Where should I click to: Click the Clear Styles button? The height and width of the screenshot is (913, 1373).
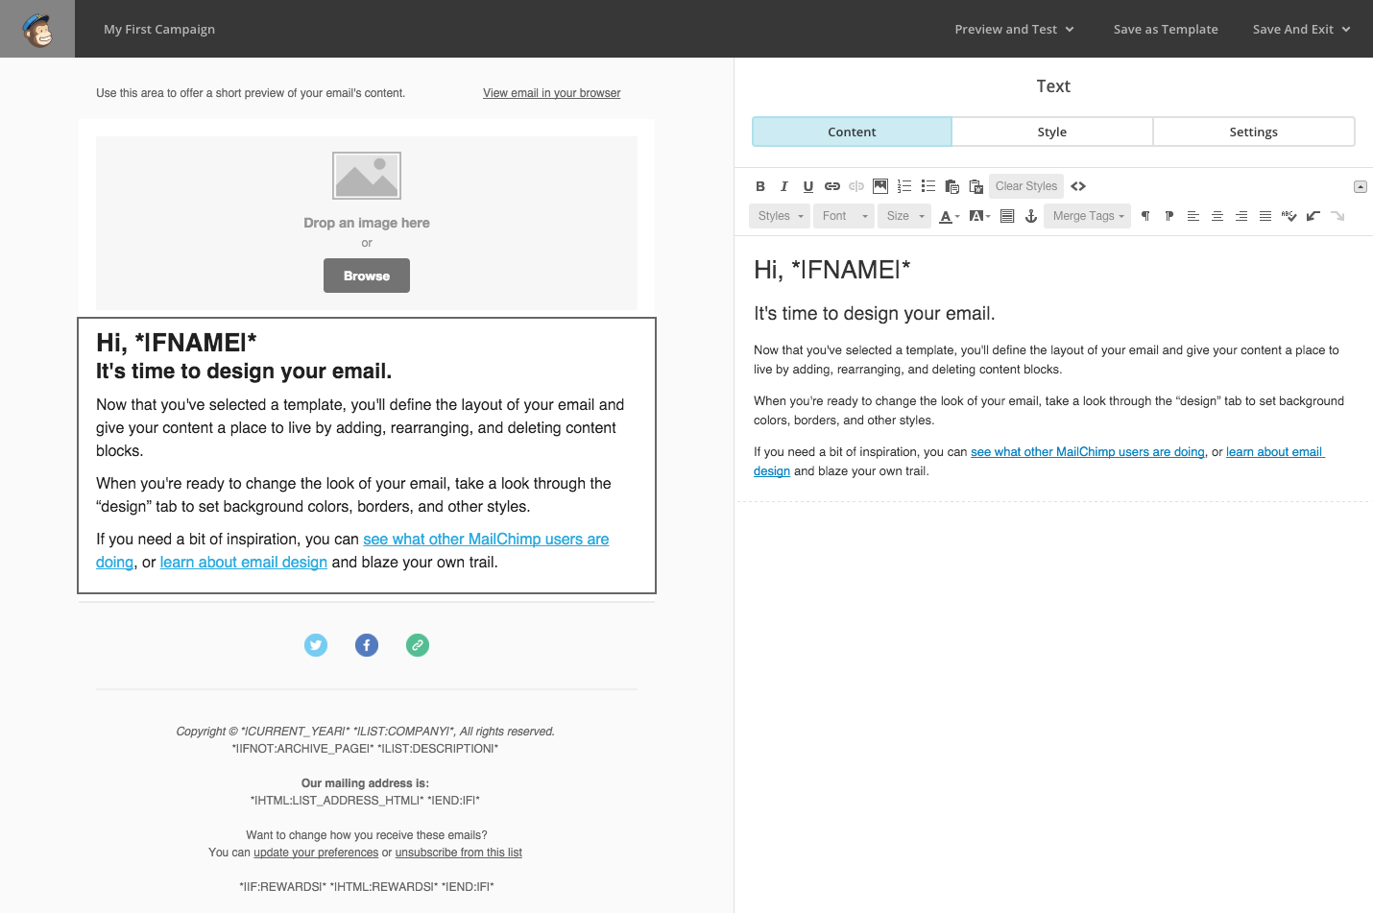(1026, 186)
